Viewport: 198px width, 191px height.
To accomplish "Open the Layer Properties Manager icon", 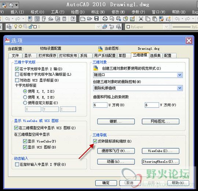I will coord(9,27).
